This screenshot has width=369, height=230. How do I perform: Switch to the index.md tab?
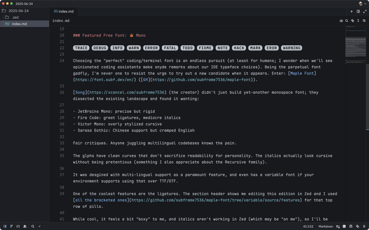[x=66, y=11]
